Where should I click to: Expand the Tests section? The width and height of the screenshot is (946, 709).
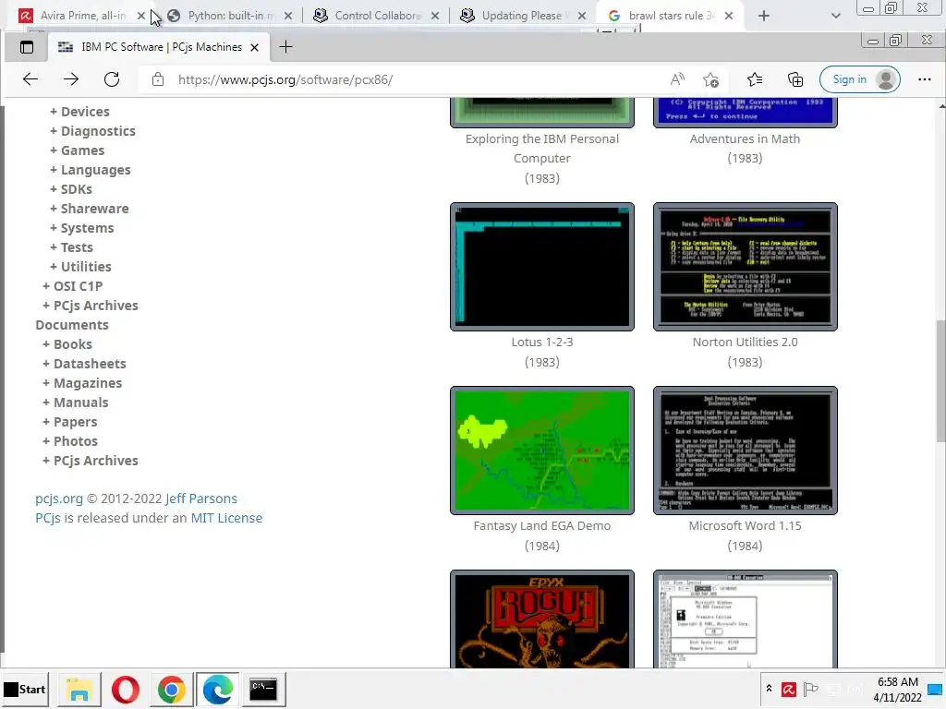pos(71,247)
